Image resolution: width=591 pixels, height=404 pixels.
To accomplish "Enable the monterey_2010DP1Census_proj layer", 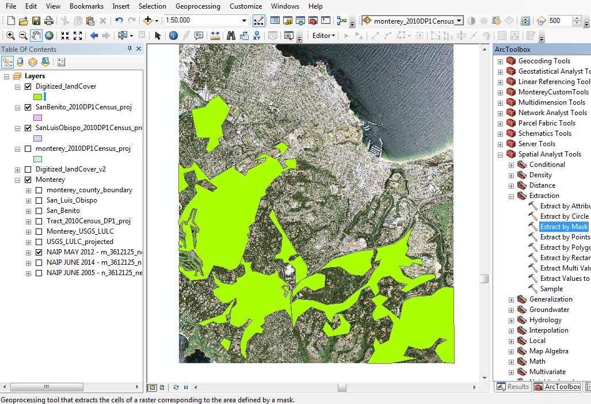I will tap(28, 148).
